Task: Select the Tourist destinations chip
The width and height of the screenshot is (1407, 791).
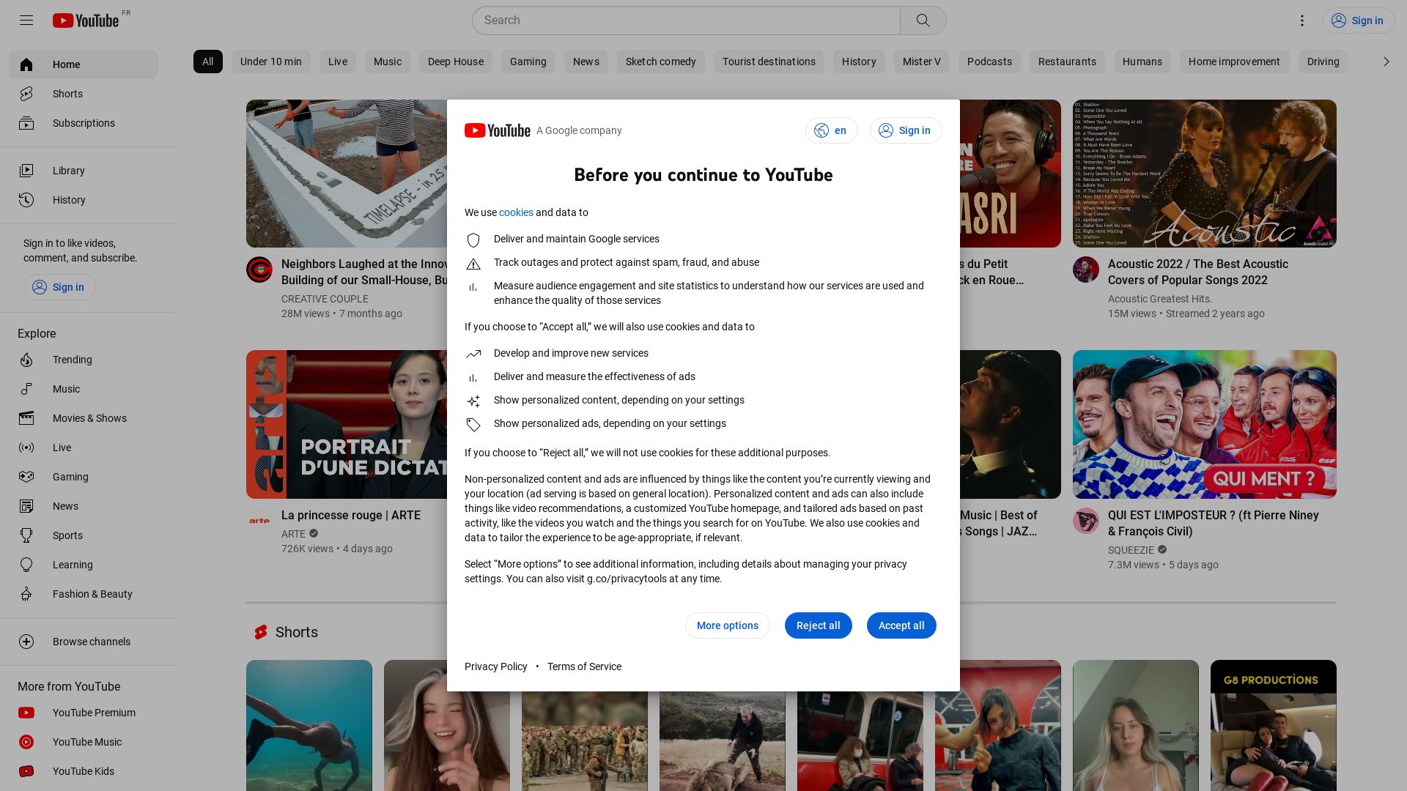Action: (x=769, y=62)
